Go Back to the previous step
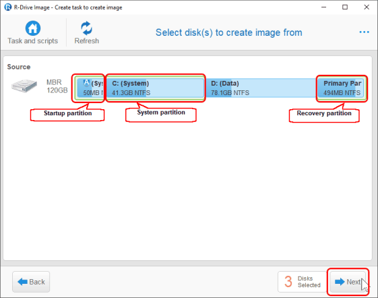The image size is (378, 298). pos(31,282)
